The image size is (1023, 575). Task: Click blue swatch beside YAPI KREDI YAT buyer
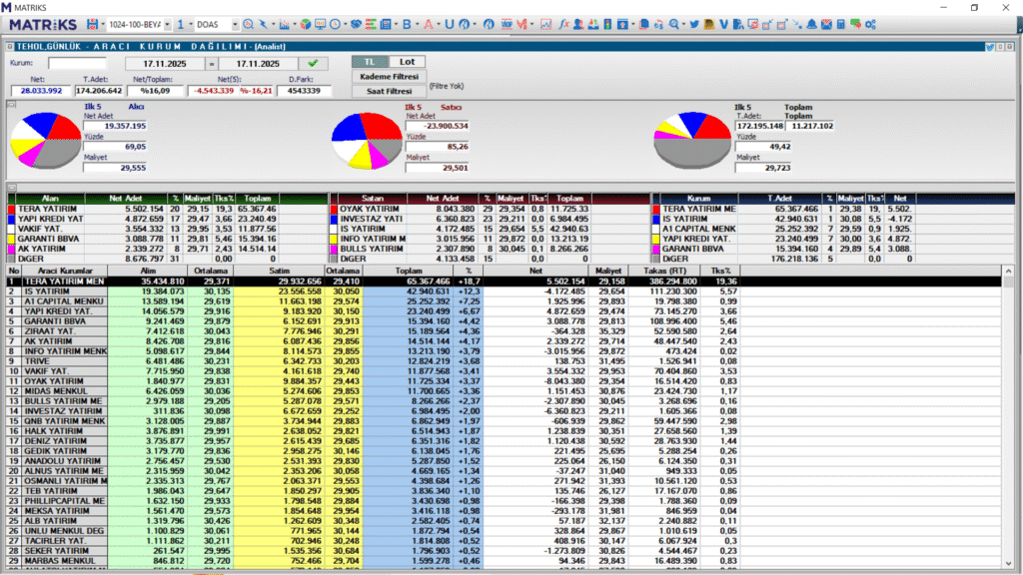pyautogui.click(x=11, y=220)
